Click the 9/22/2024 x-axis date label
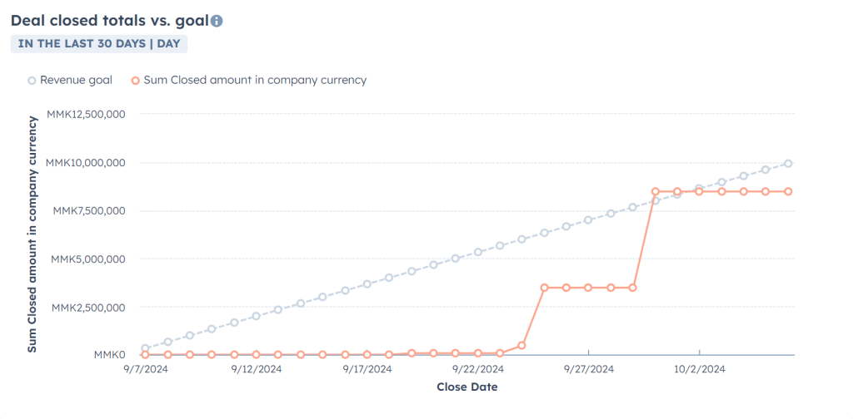This screenshot has width=853, height=419. click(478, 369)
